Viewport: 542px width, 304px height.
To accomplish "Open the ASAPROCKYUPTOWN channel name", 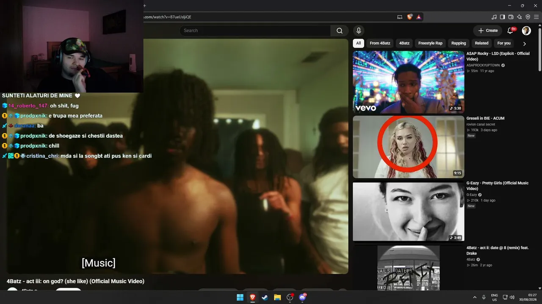I will pos(483,65).
